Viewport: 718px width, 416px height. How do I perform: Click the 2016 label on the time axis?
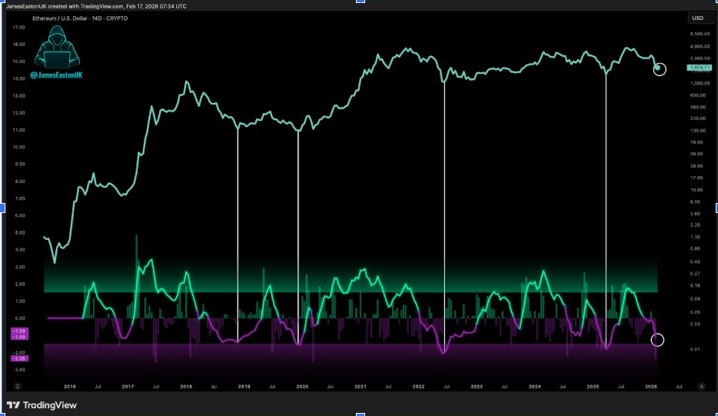click(x=70, y=386)
